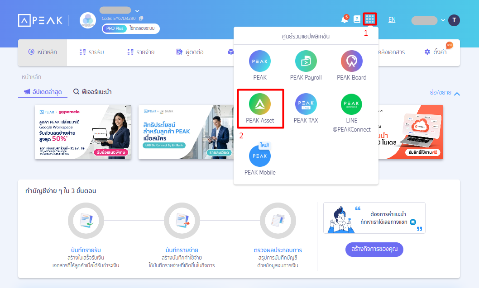Open the application grid launcher icon
Viewport: 479px width, 288px height.
(369, 19)
